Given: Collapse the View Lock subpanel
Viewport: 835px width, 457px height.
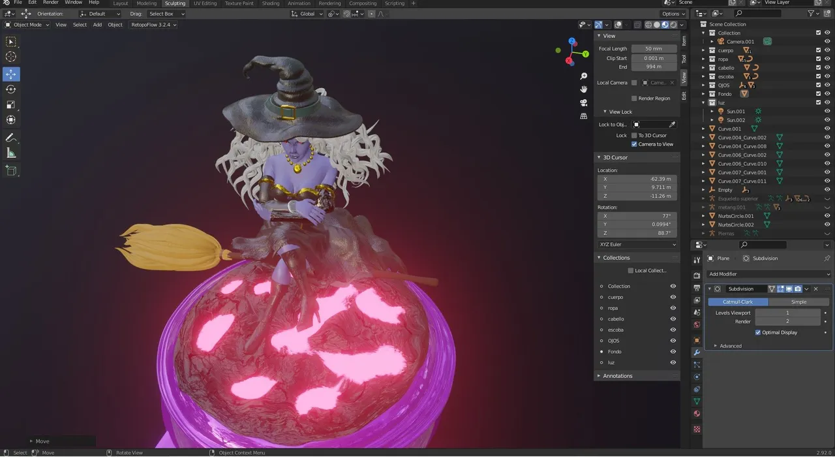Looking at the screenshot, I should 605,112.
